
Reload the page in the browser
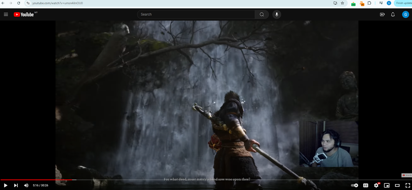(x=19, y=3)
